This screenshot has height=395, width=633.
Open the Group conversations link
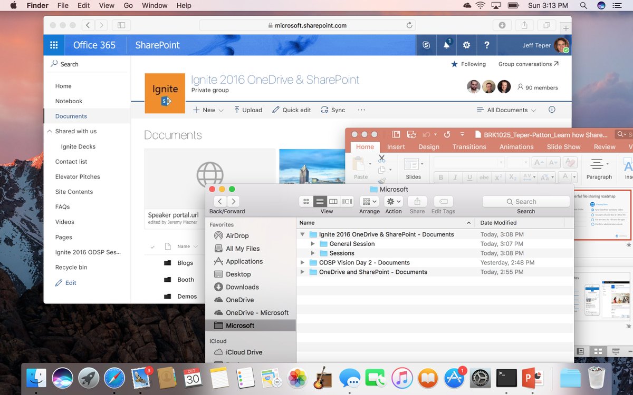pos(529,64)
